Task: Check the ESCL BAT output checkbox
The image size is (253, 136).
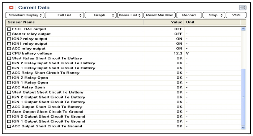Action: click(x=9, y=29)
